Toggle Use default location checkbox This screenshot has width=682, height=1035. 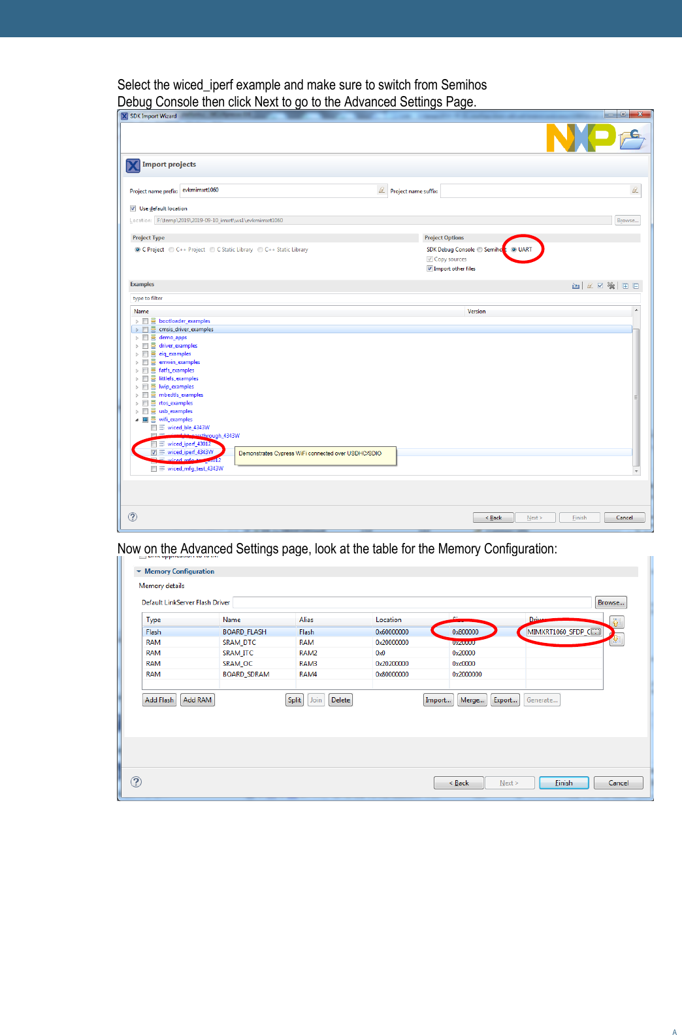(x=133, y=208)
